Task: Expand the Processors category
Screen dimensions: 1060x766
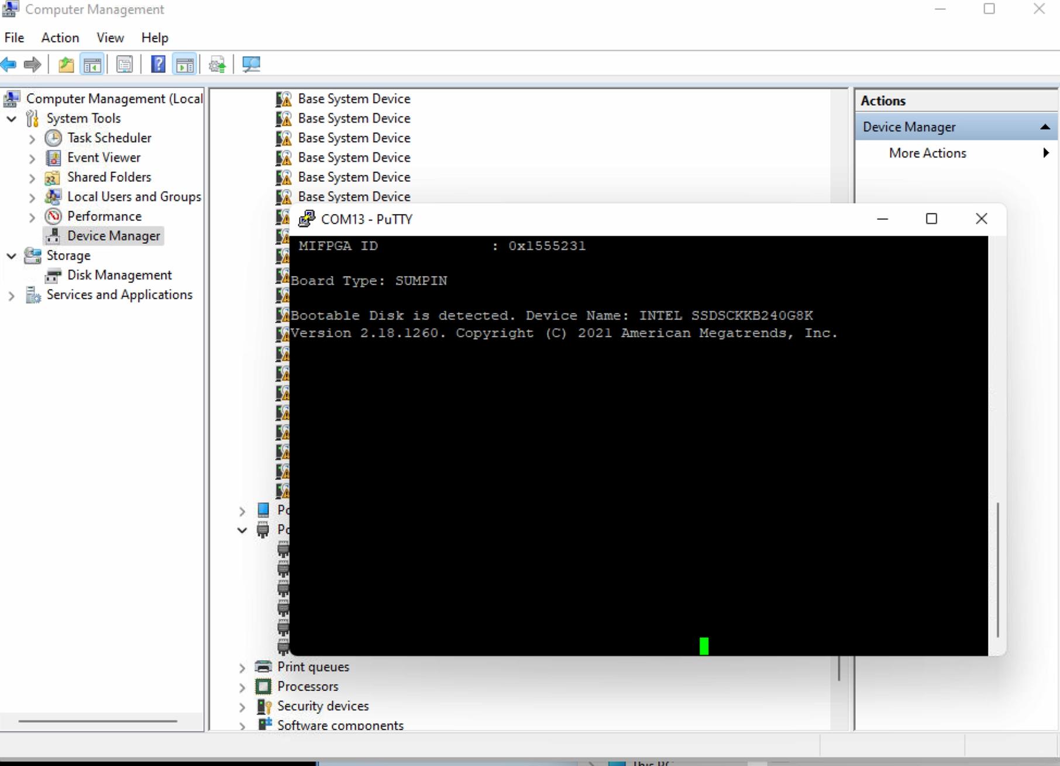Action: [x=242, y=687]
